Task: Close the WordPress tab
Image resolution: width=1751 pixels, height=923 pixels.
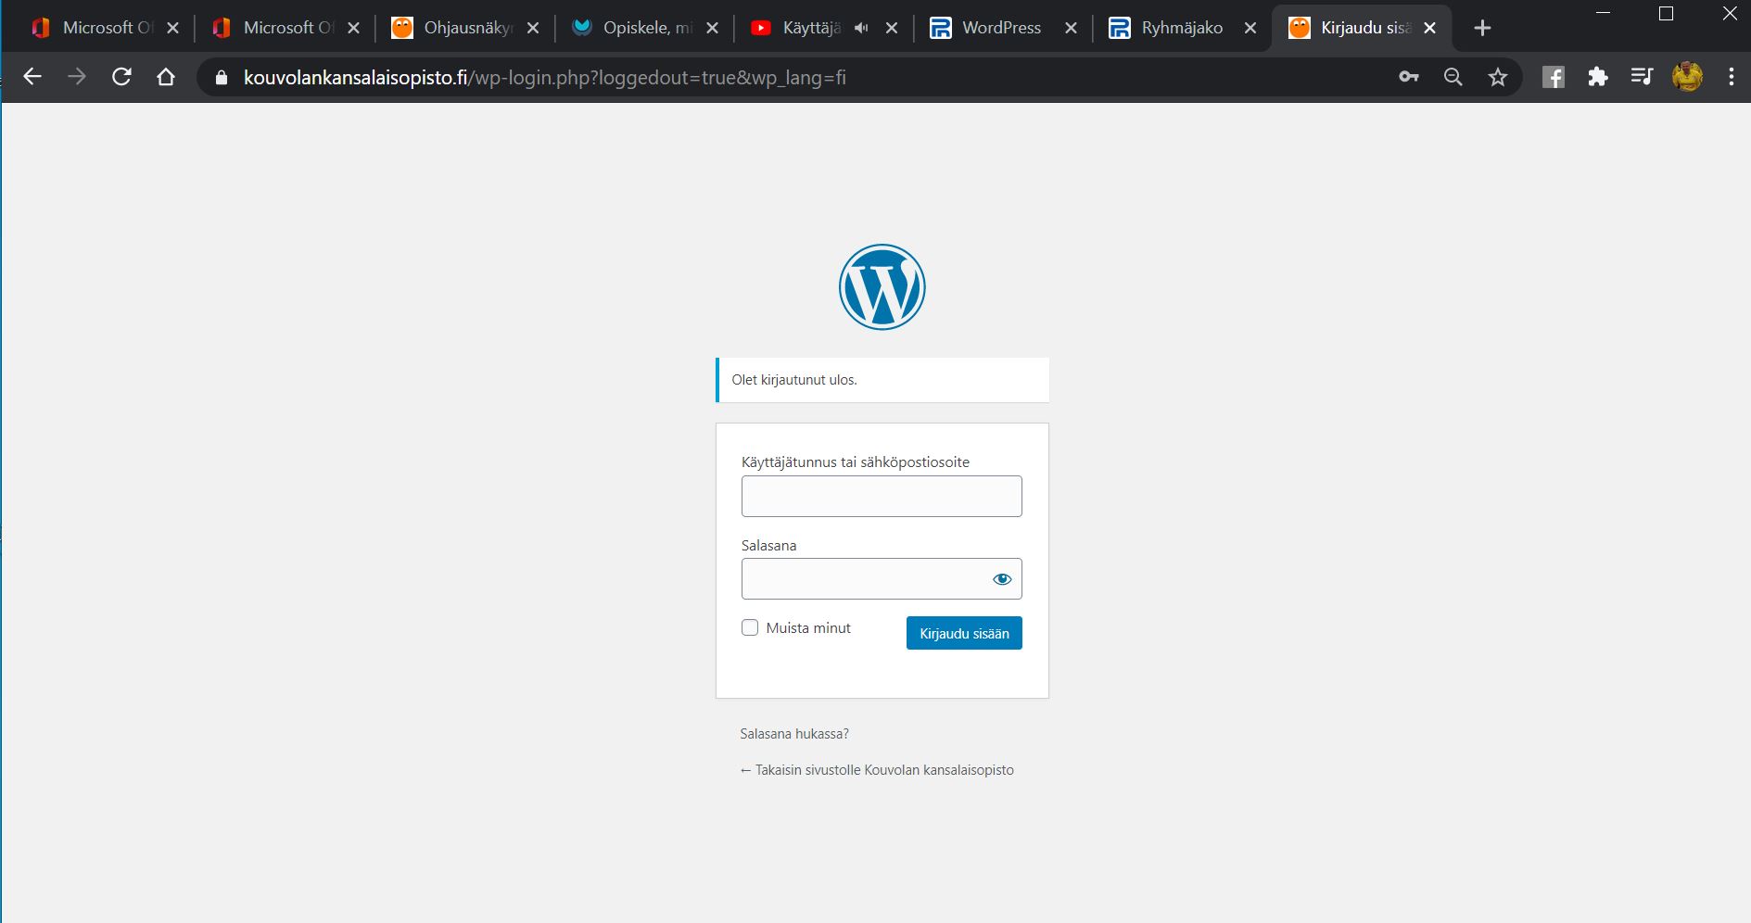Action: pos(1071,28)
